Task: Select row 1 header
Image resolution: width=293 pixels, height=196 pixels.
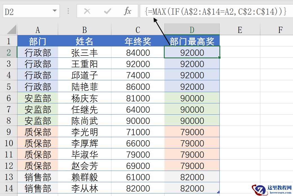Action: (x=8, y=41)
